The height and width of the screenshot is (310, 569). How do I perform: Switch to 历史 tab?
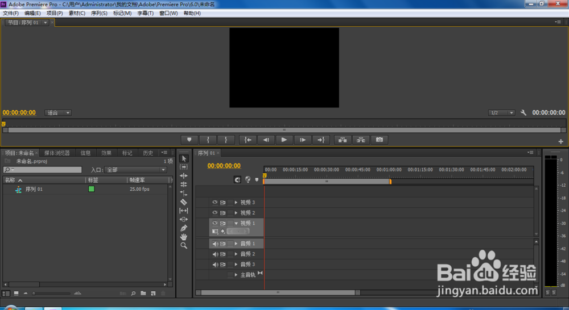[148, 153]
